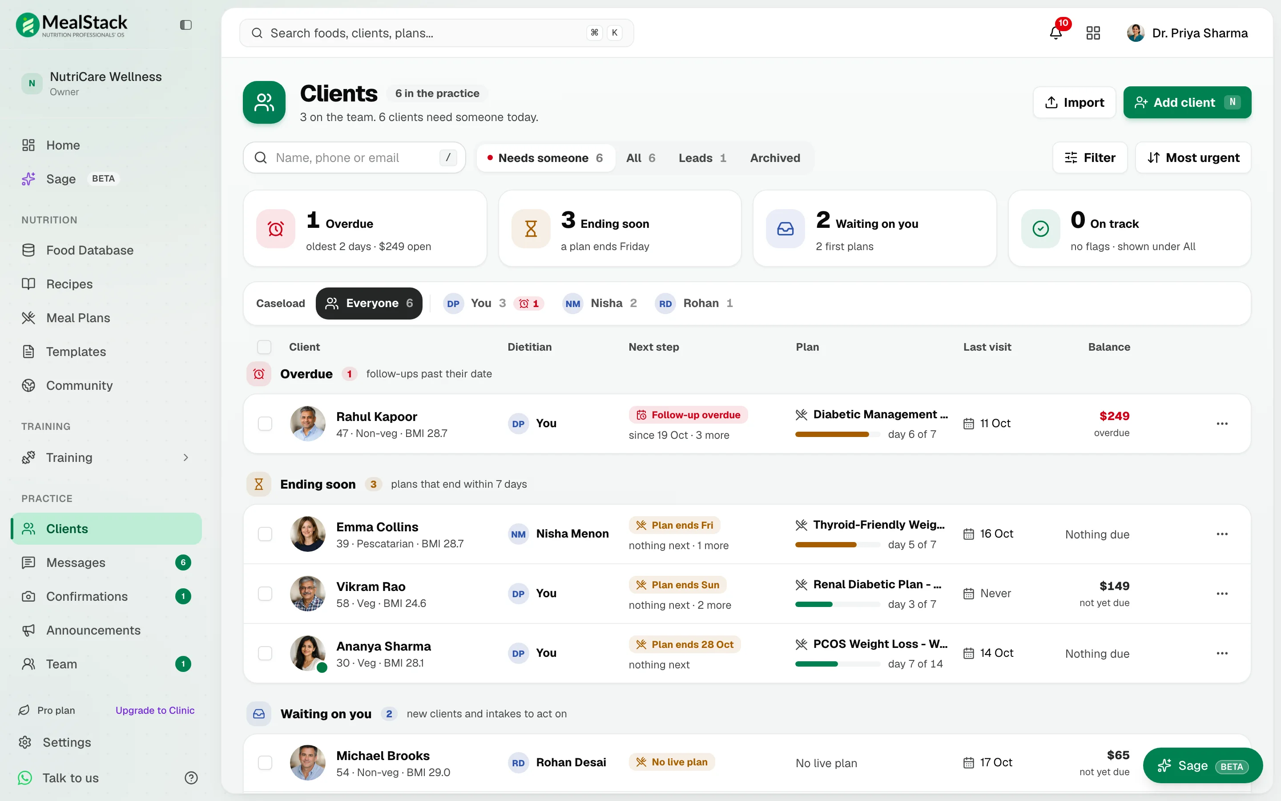
Task: Open the Templates page
Action: [x=106, y=352]
